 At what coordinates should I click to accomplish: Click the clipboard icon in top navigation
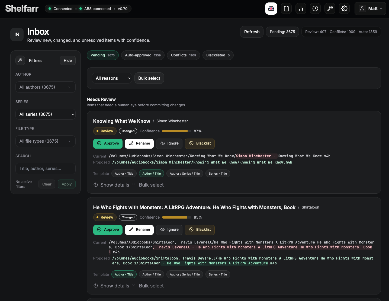[286, 9]
